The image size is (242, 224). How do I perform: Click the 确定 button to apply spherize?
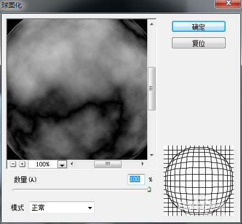[x=199, y=26]
